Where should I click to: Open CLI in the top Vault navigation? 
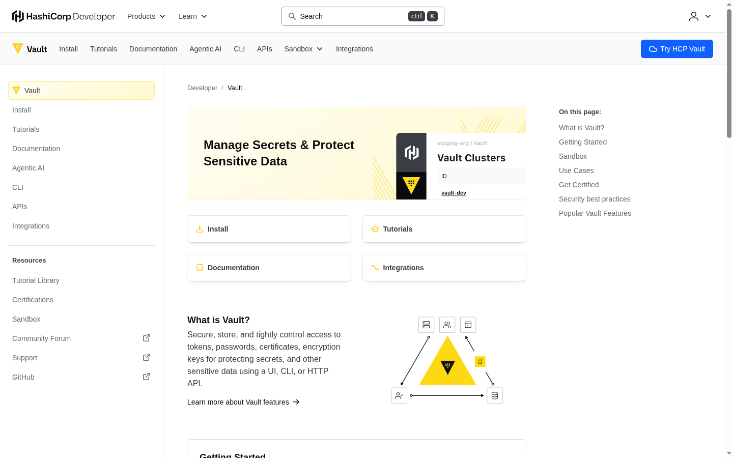click(x=239, y=49)
